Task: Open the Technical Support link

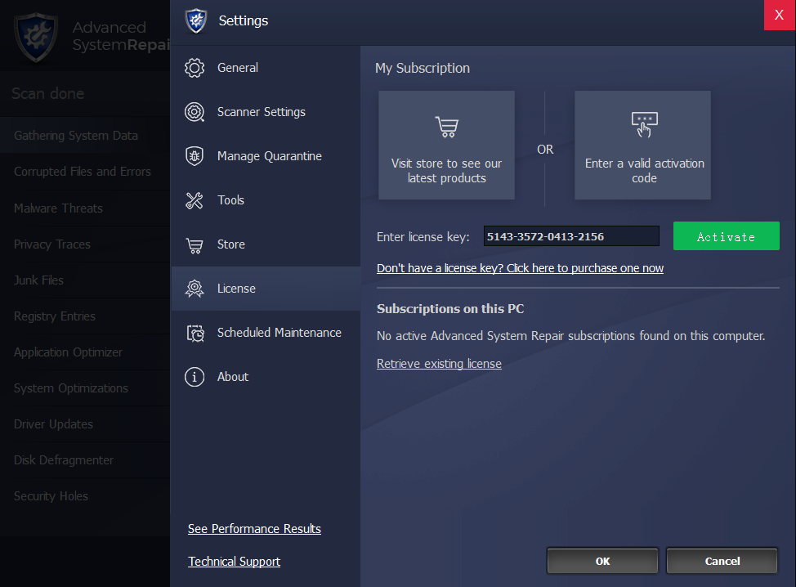Action: [234, 561]
